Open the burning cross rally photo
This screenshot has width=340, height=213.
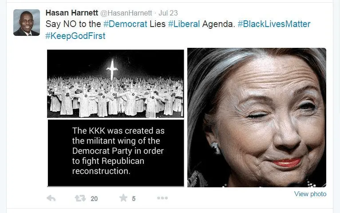coord(115,84)
